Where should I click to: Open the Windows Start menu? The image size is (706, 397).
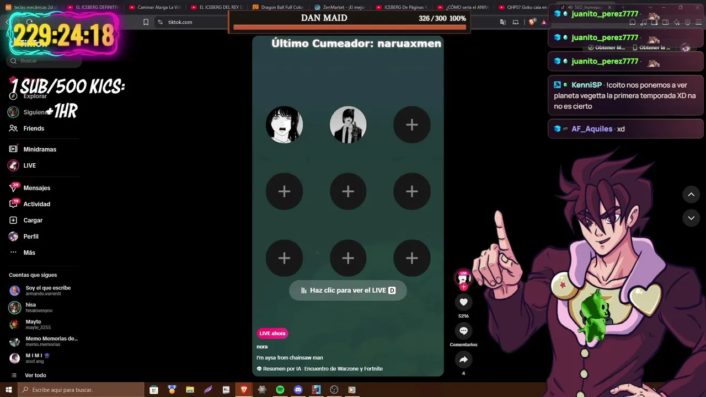click(9, 390)
